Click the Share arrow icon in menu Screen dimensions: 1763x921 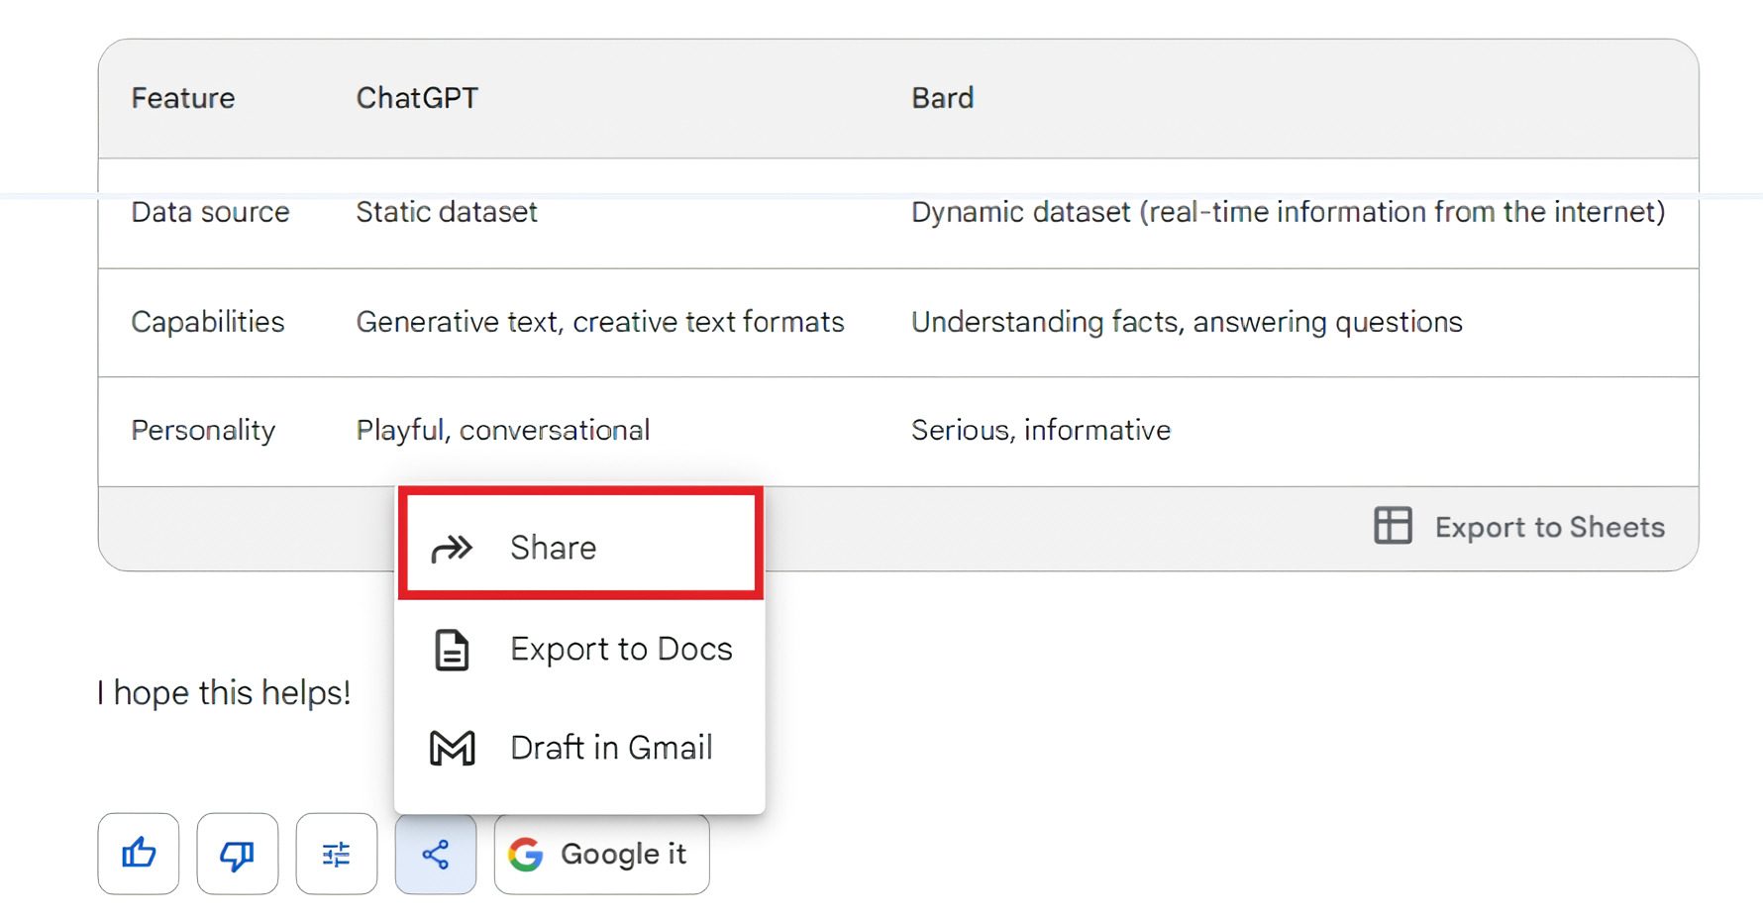[453, 548]
